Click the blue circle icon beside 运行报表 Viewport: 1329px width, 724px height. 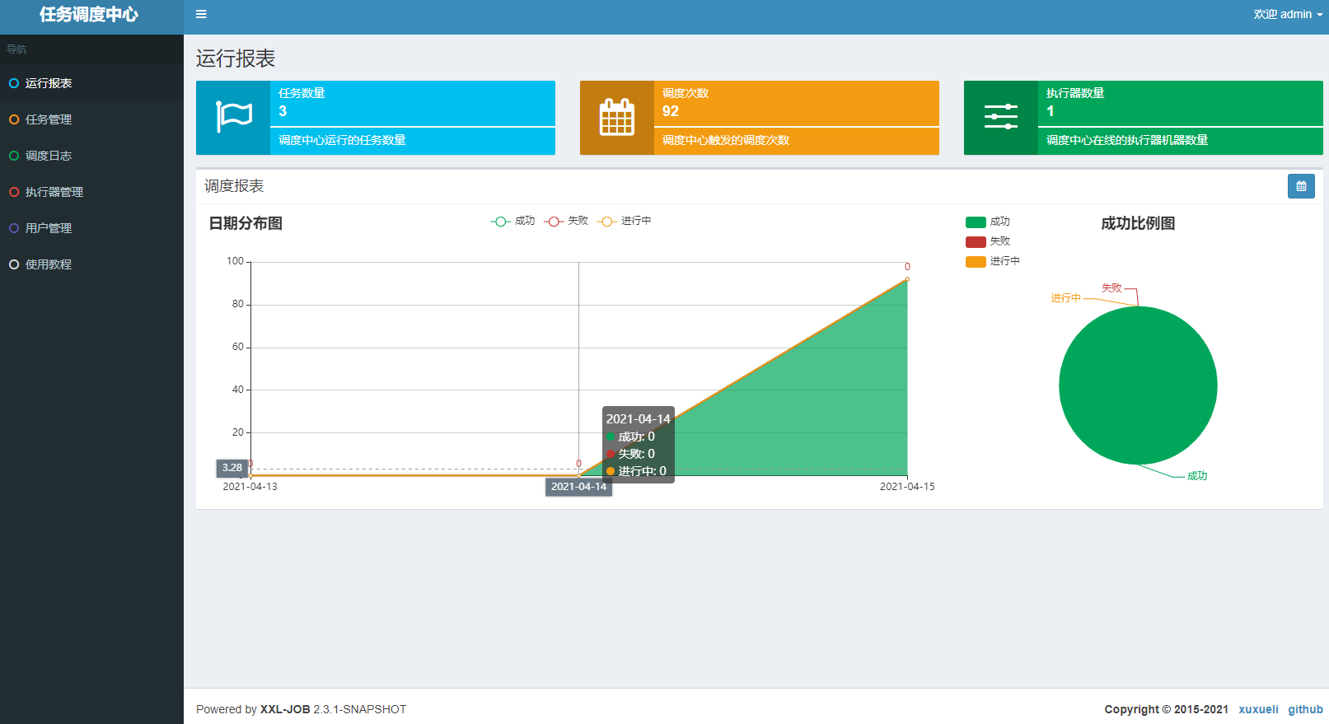pos(14,83)
